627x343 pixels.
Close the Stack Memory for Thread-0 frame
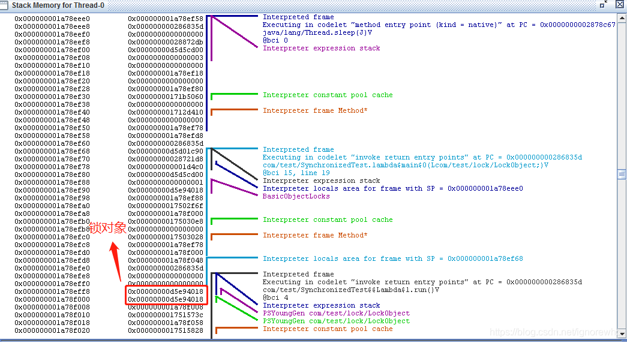pyautogui.click(x=619, y=5)
